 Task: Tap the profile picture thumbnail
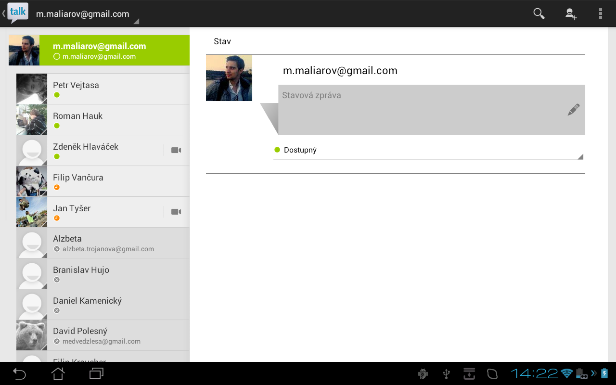(x=229, y=77)
